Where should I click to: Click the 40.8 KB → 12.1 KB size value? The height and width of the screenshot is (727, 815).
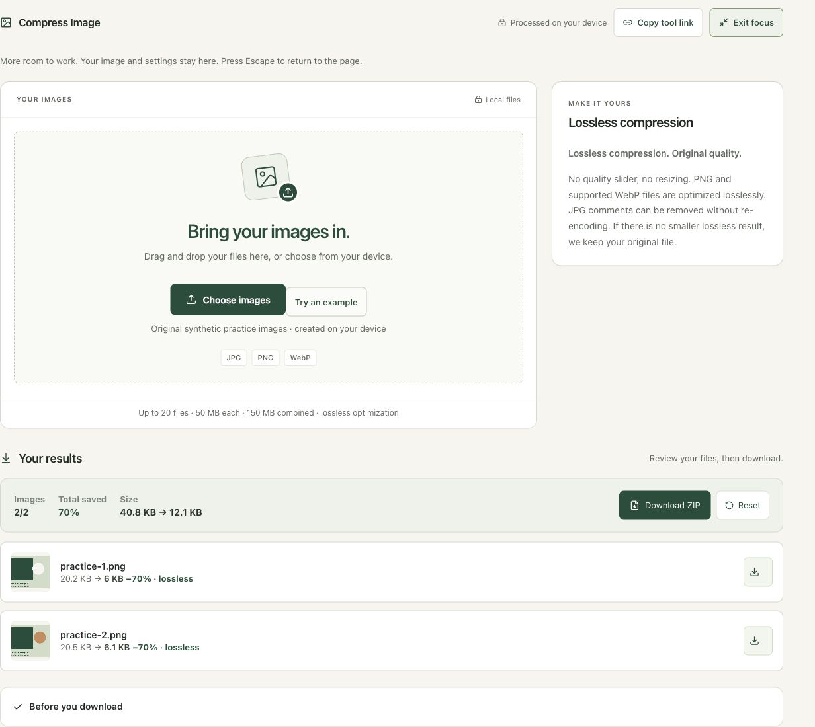pos(161,512)
